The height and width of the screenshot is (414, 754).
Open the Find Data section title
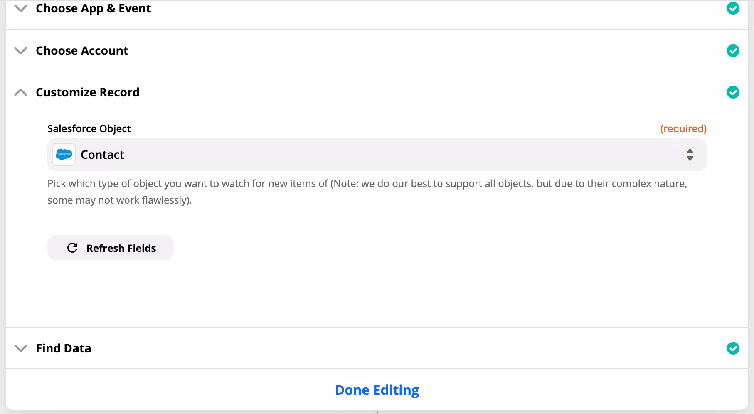pos(63,348)
